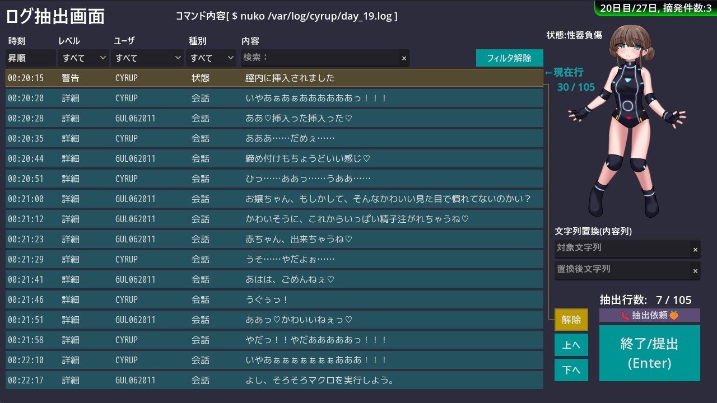Viewport: 717px width, 403px height.
Task: Click the 内容 column header
Action: [x=250, y=41]
